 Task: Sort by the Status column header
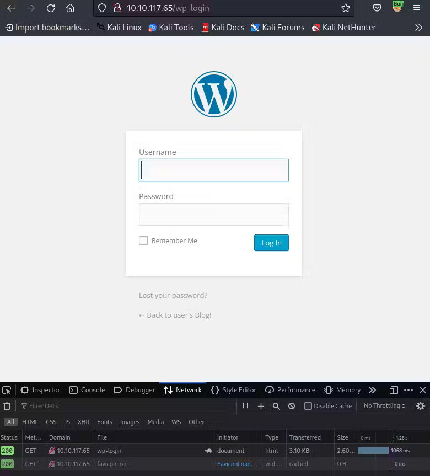(10, 437)
